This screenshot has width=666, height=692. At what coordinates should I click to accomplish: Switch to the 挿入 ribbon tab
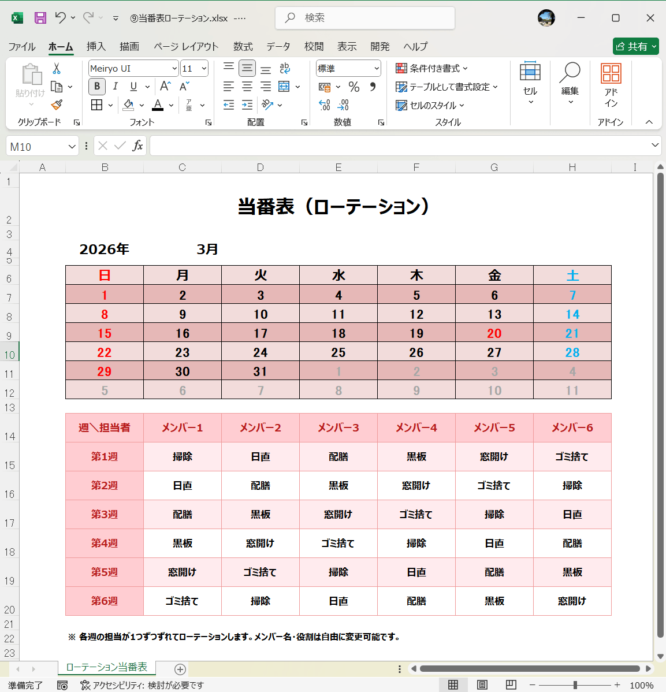[96, 46]
